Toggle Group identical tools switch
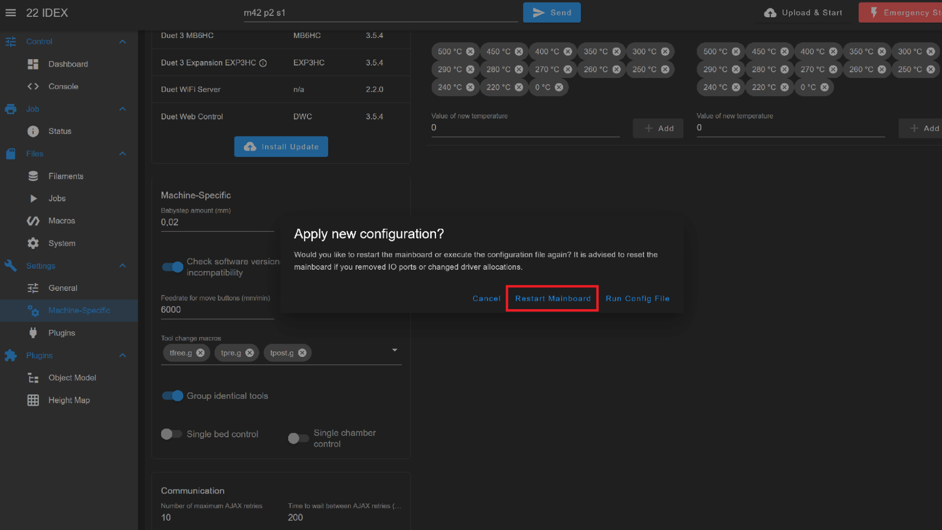Image resolution: width=942 pixels, height=530 pixels. coord(172,396)
